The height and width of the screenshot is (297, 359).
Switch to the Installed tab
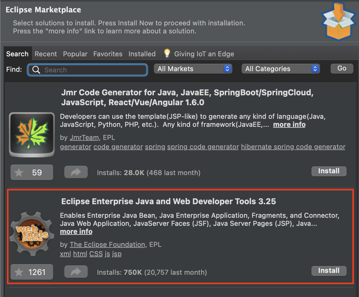coord(142,54)
